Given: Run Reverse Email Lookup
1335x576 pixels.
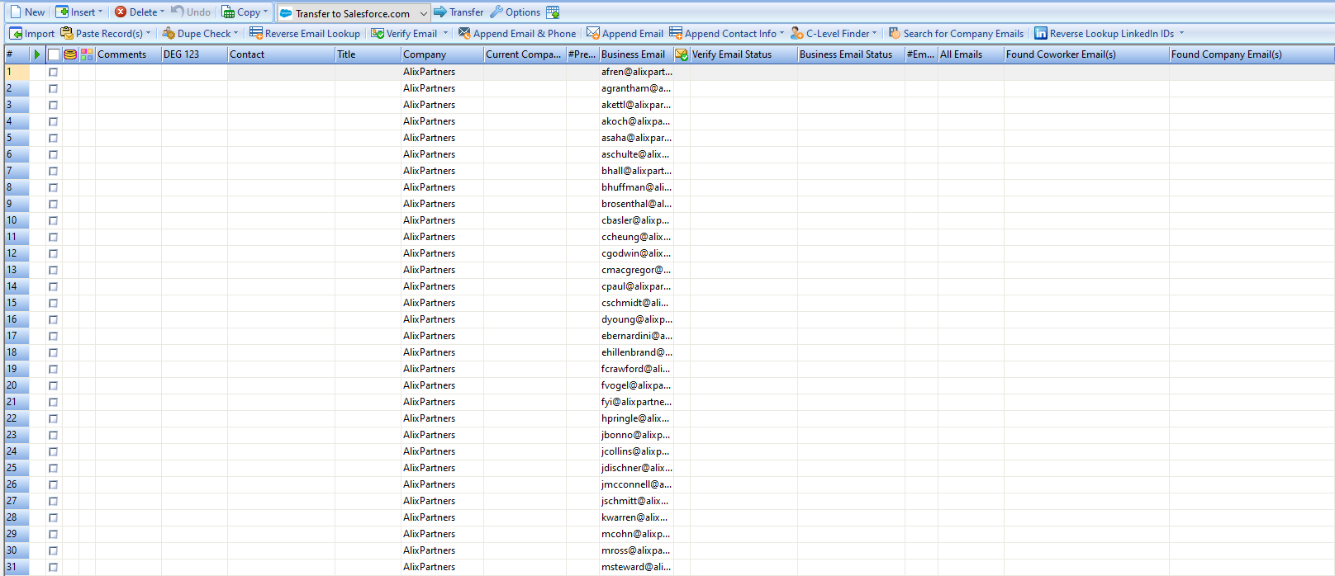Looking at the screenshot, I should click(305, 34).
